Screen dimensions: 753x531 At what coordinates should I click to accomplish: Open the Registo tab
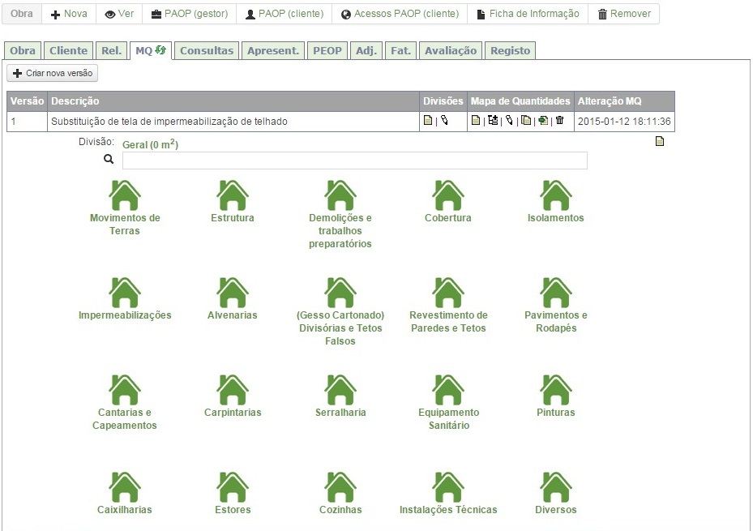click(510, 50)
